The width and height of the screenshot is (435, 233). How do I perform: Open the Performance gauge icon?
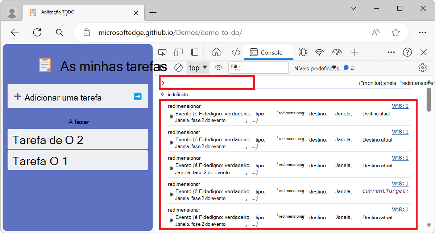(337, 52)
